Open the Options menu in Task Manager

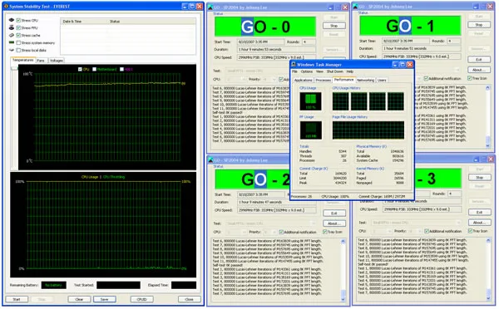coord(306,71)
